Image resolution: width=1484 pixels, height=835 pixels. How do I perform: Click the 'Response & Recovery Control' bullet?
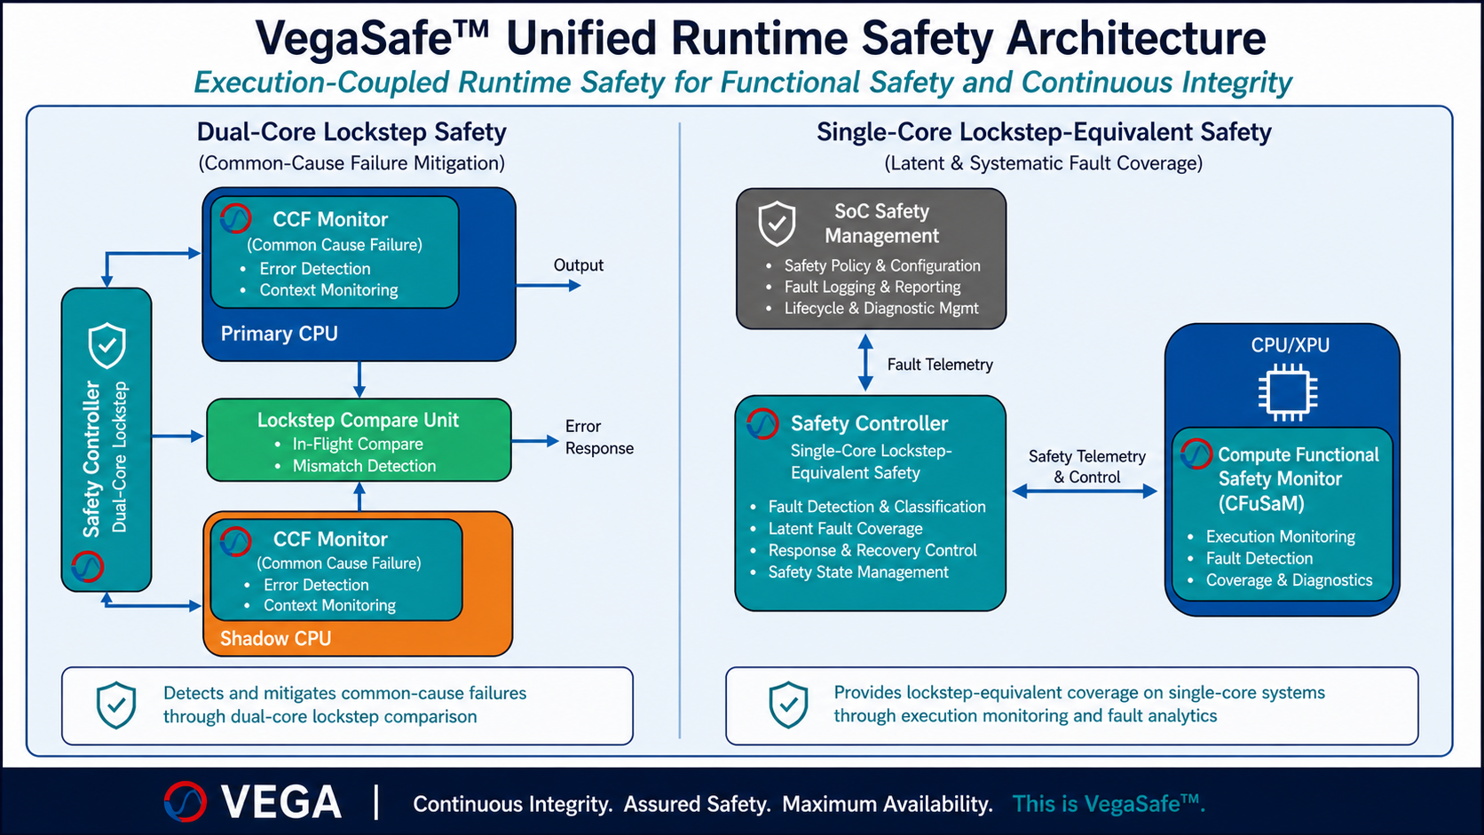(x=872, y=550)
